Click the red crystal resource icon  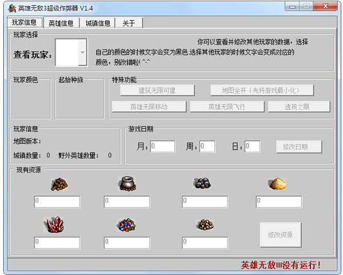55,224
